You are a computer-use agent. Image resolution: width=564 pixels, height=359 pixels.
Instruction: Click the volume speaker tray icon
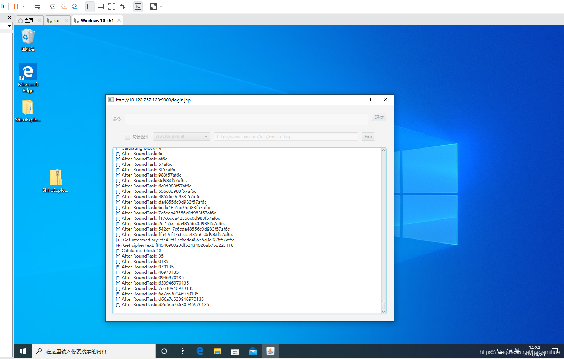[x=509, y=351]
